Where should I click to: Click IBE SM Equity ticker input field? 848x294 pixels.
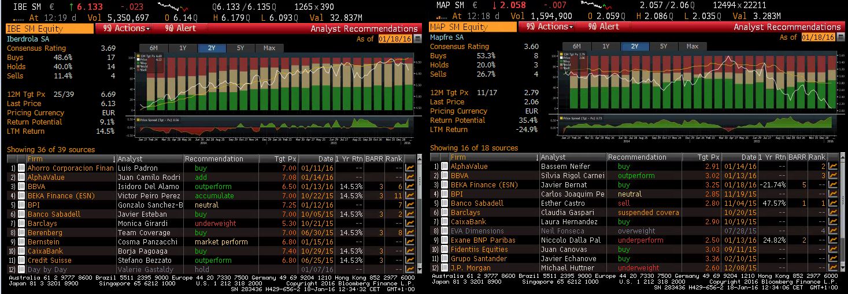[50, 28]
